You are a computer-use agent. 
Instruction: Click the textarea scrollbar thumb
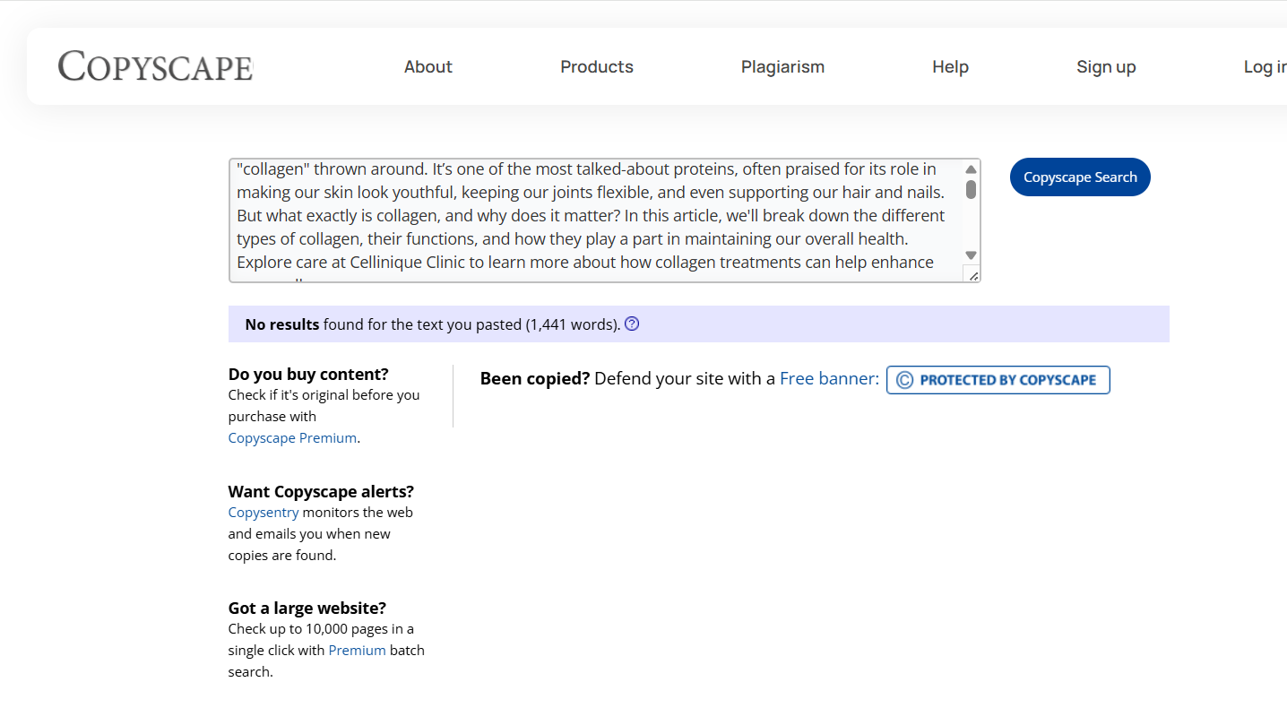(x=971, y=189)
